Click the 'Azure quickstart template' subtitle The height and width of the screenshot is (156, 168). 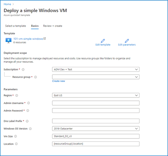[x=17, y=15]
